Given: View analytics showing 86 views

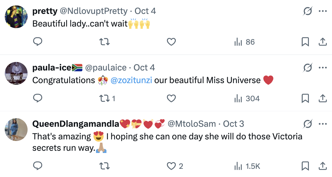Looking at the screenshot, I should pos(244,42).
